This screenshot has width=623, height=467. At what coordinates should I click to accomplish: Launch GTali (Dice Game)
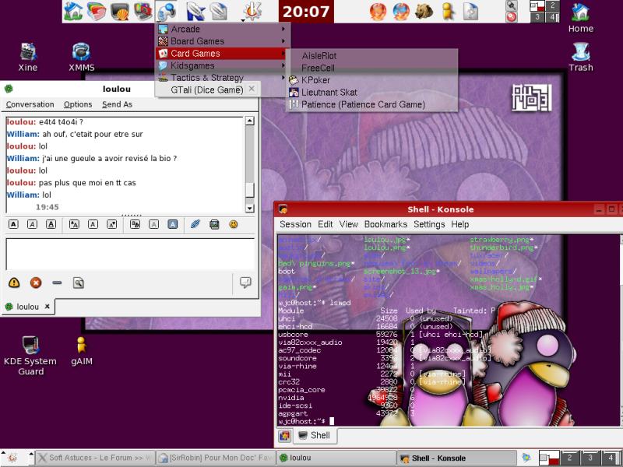pyautogui.click(x=206, y=90)
